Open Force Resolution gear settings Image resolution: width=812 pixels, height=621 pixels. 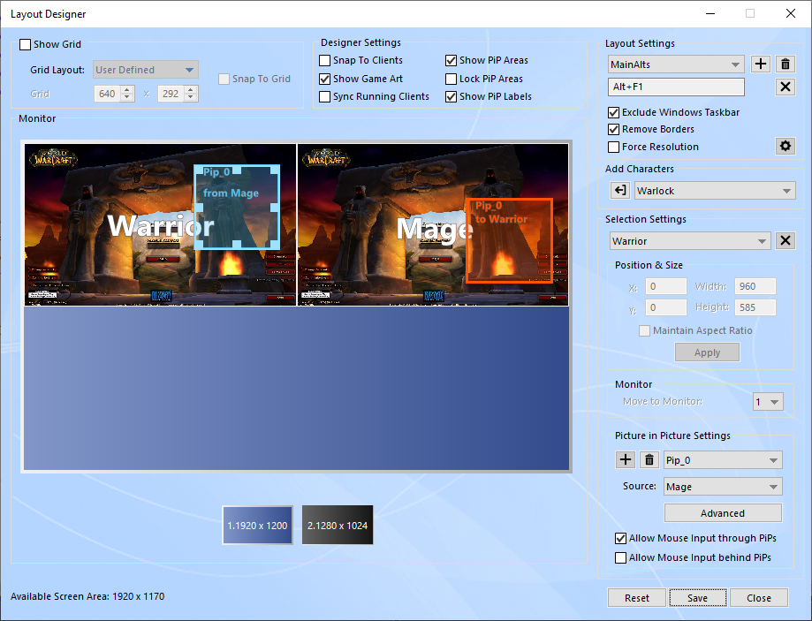(x=785, y=147)
